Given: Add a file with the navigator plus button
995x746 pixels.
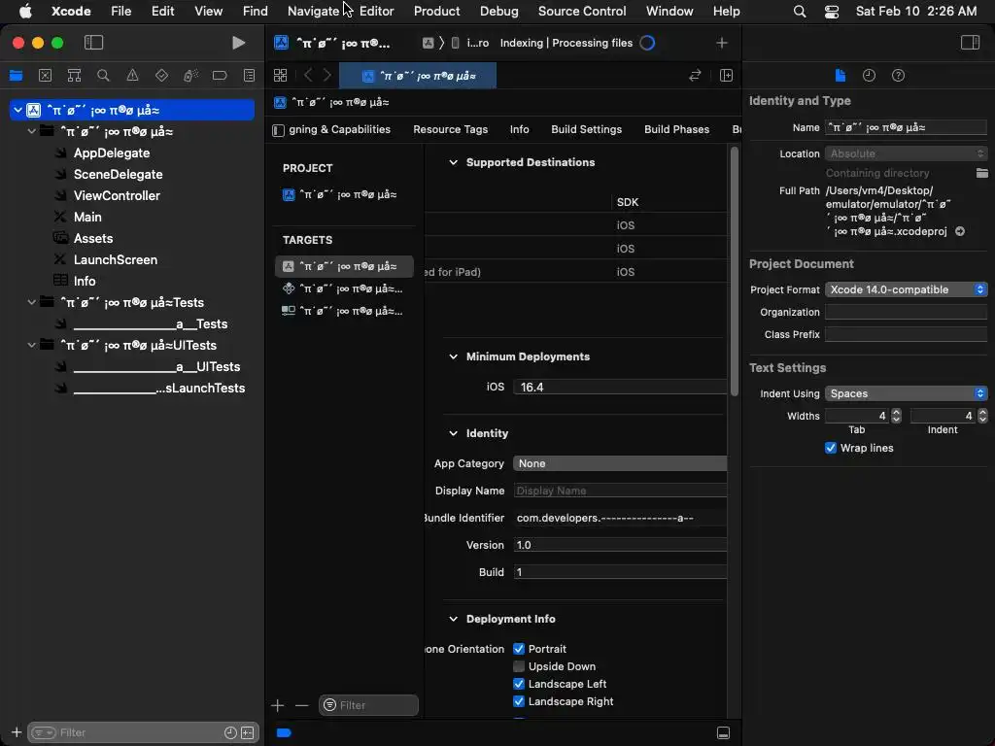Looking at the screenshot, I should tap(17, 732).
